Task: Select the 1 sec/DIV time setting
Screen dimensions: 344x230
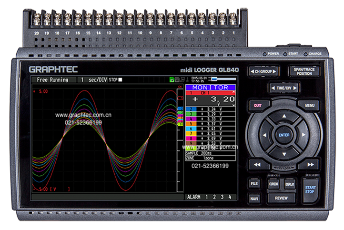Action: (x=93, y=80)
